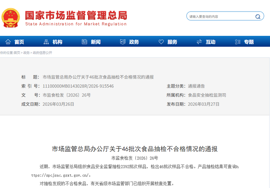Open the 互动 navigation menu item
This screenshot has width=270, height=188.
point(211,42)
